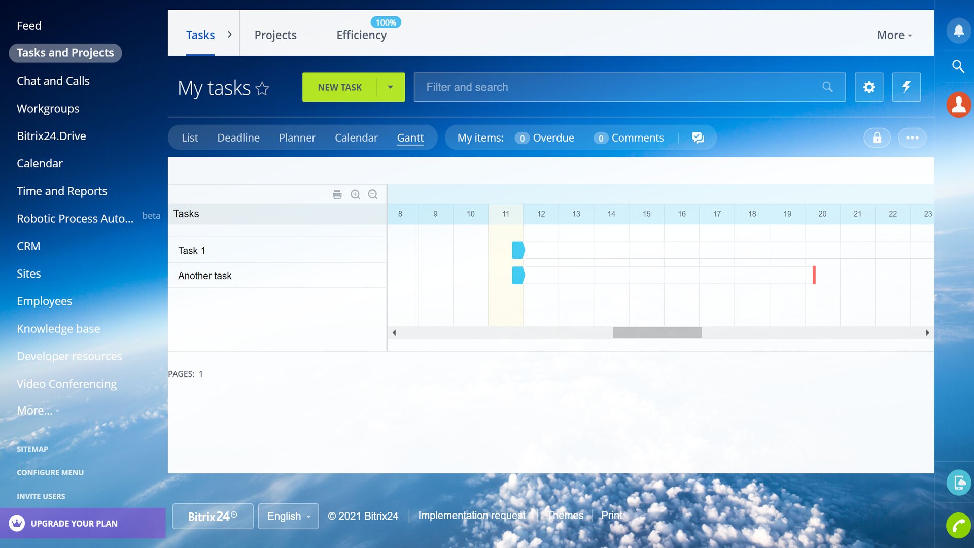The height and width of the screenshot is (548, 974).
Task: Click the Filter and search input field
Action: 630,87
